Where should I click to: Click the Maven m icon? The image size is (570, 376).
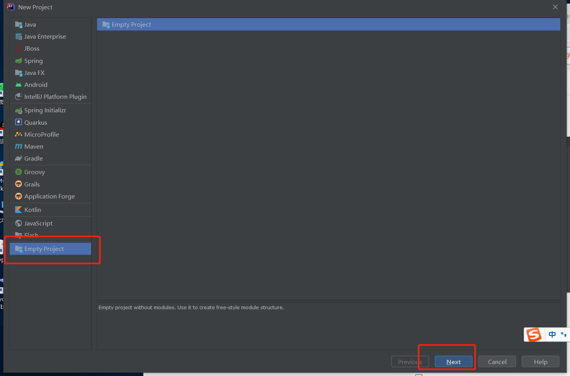coord(19,146)
